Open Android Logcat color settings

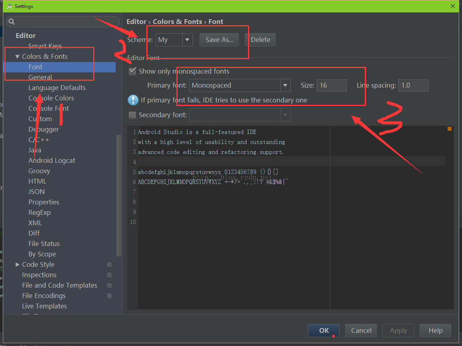click(52, 160)
